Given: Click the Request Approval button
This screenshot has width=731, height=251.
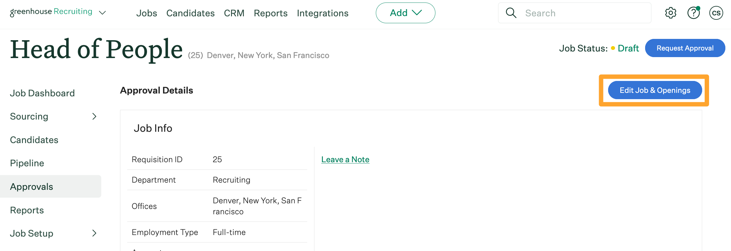Looking at the screenshot, I should pos(685,48).
